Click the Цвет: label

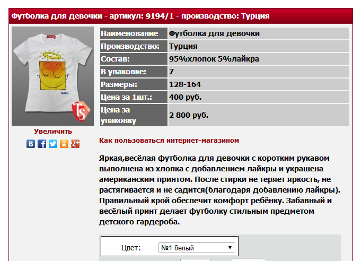[x=131, y=248]
